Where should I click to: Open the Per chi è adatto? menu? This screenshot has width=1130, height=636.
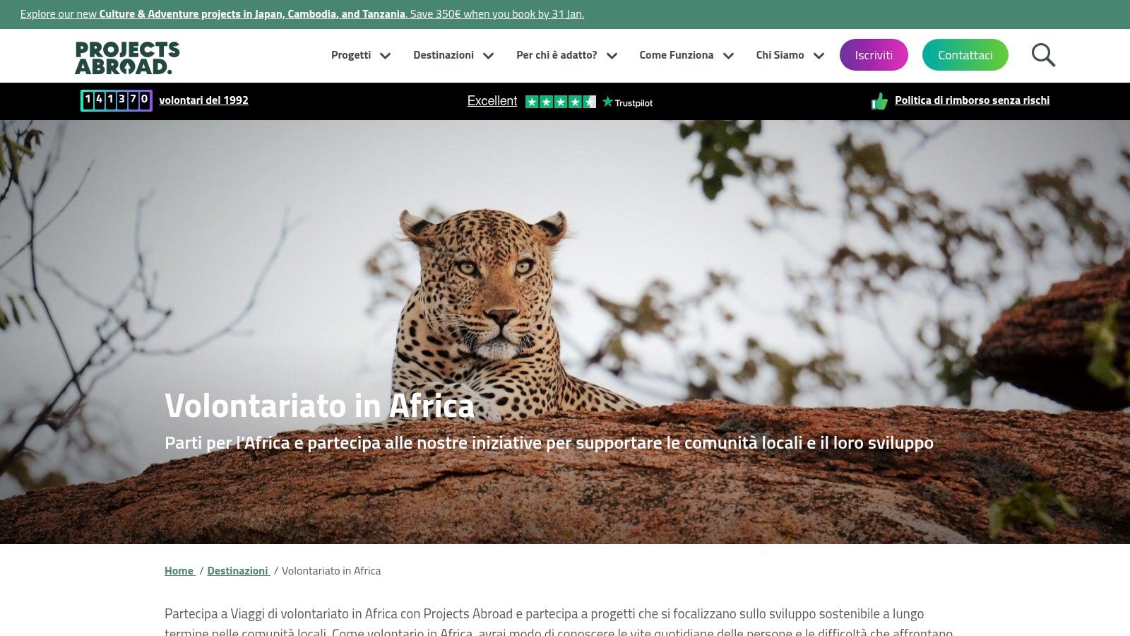click(x=557, y=55)
